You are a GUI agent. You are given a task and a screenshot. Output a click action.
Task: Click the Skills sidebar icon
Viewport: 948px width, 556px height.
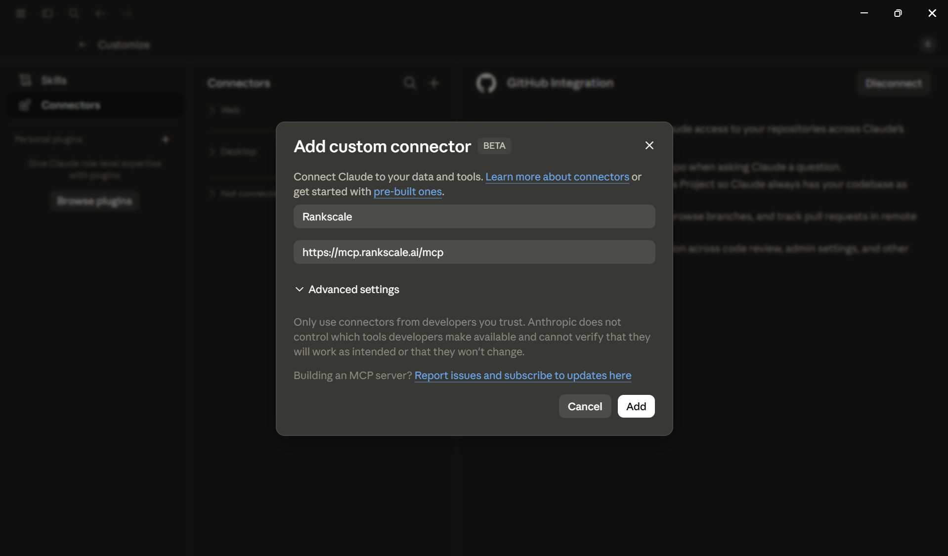click(x=25, y=80)
